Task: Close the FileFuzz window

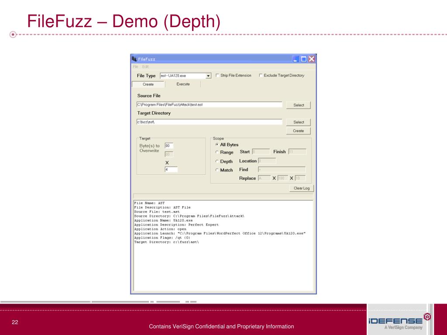Action: (x=312, y=59)
